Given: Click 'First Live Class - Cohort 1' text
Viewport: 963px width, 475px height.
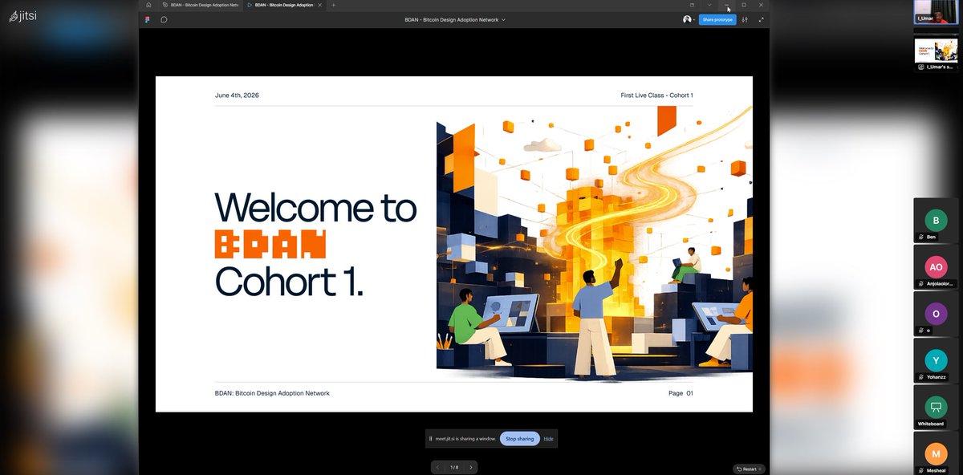Looking at the screenshot, I should click(656, 95).
